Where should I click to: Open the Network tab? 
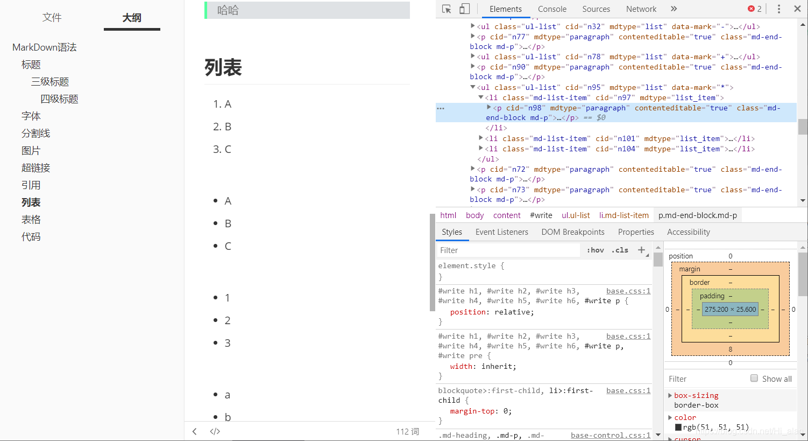(641, 9)
